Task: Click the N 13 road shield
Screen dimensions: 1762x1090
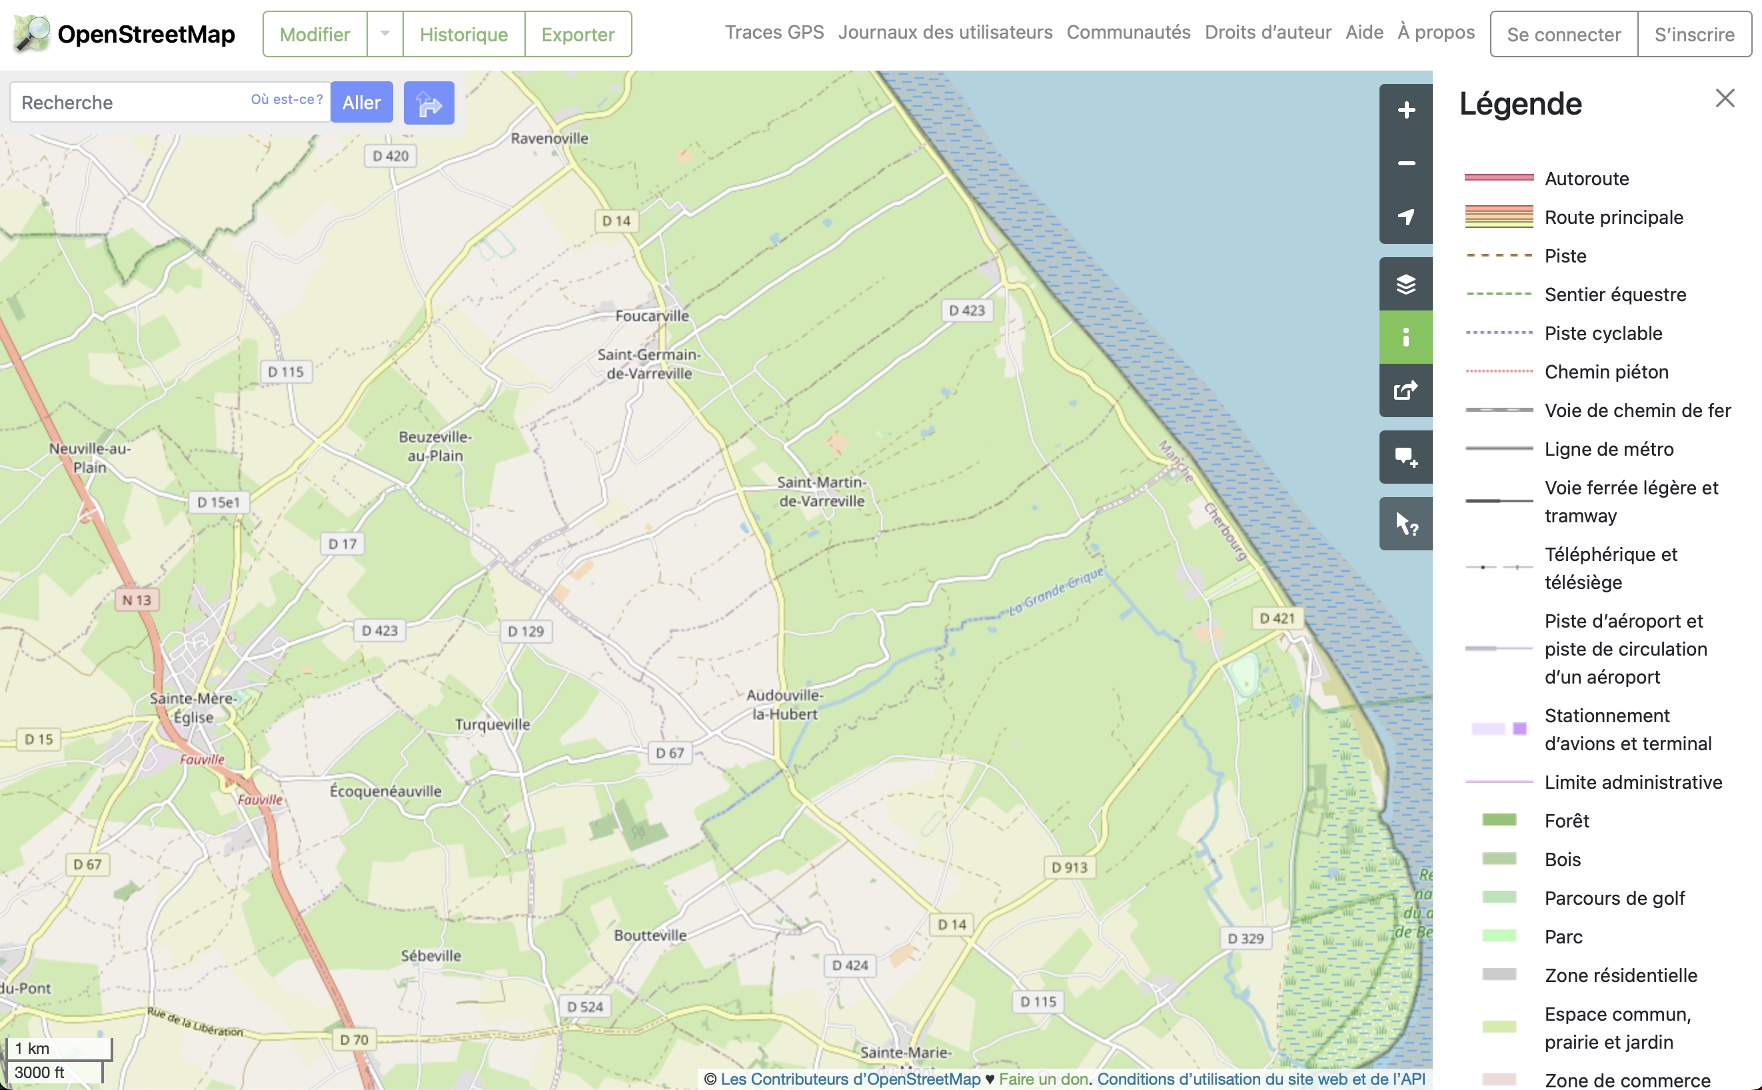Action: [137, 600]
